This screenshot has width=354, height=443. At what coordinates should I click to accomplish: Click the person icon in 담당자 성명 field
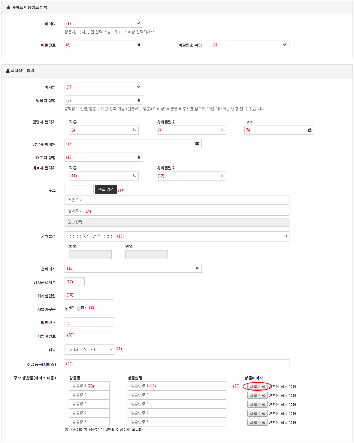tap(139, 100)
